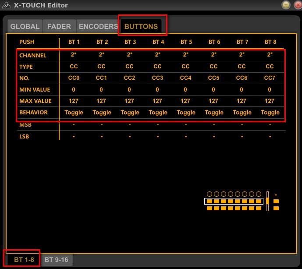Select the BT 1-8 bottom tab
This screenshot has height=269, width=302.
(x=24, y=259)
